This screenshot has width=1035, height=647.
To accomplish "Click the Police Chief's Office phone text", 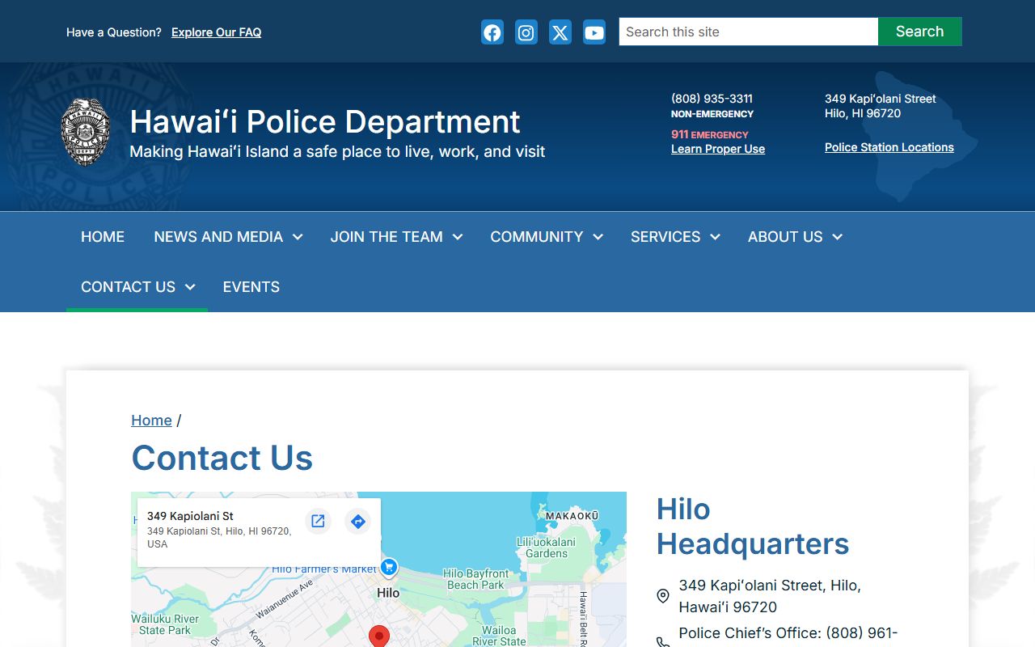I will [788, 633].
